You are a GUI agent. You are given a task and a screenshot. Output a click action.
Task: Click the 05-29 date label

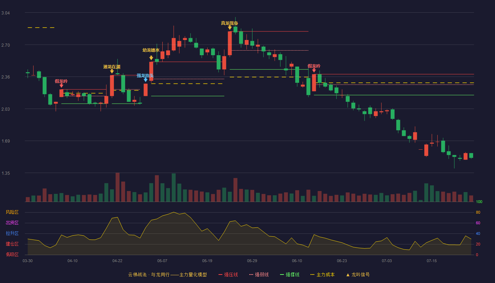point(252,261)
